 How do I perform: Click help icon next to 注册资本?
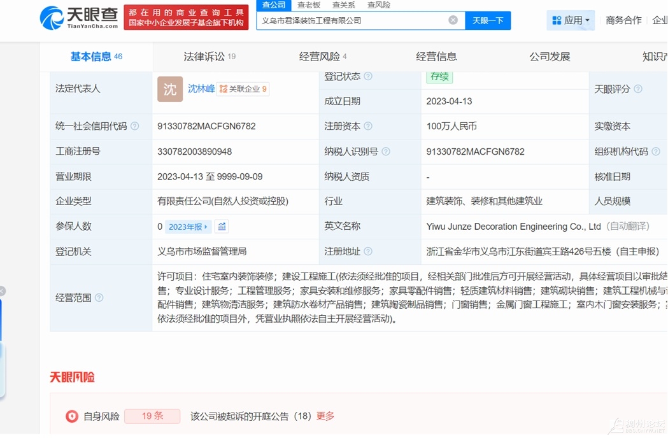tap(368, 127)
